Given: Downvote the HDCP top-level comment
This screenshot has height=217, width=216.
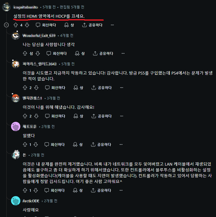Looking at the screenshot, I should point(27,25).
